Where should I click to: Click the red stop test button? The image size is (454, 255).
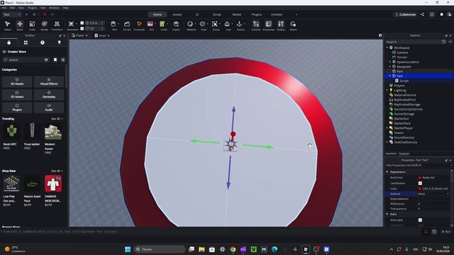[44, 14]
